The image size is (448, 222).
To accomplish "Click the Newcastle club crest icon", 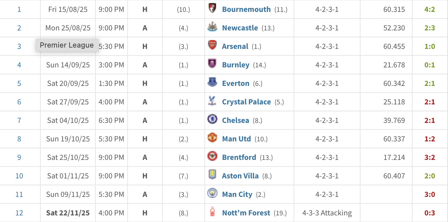I will 212,27.
